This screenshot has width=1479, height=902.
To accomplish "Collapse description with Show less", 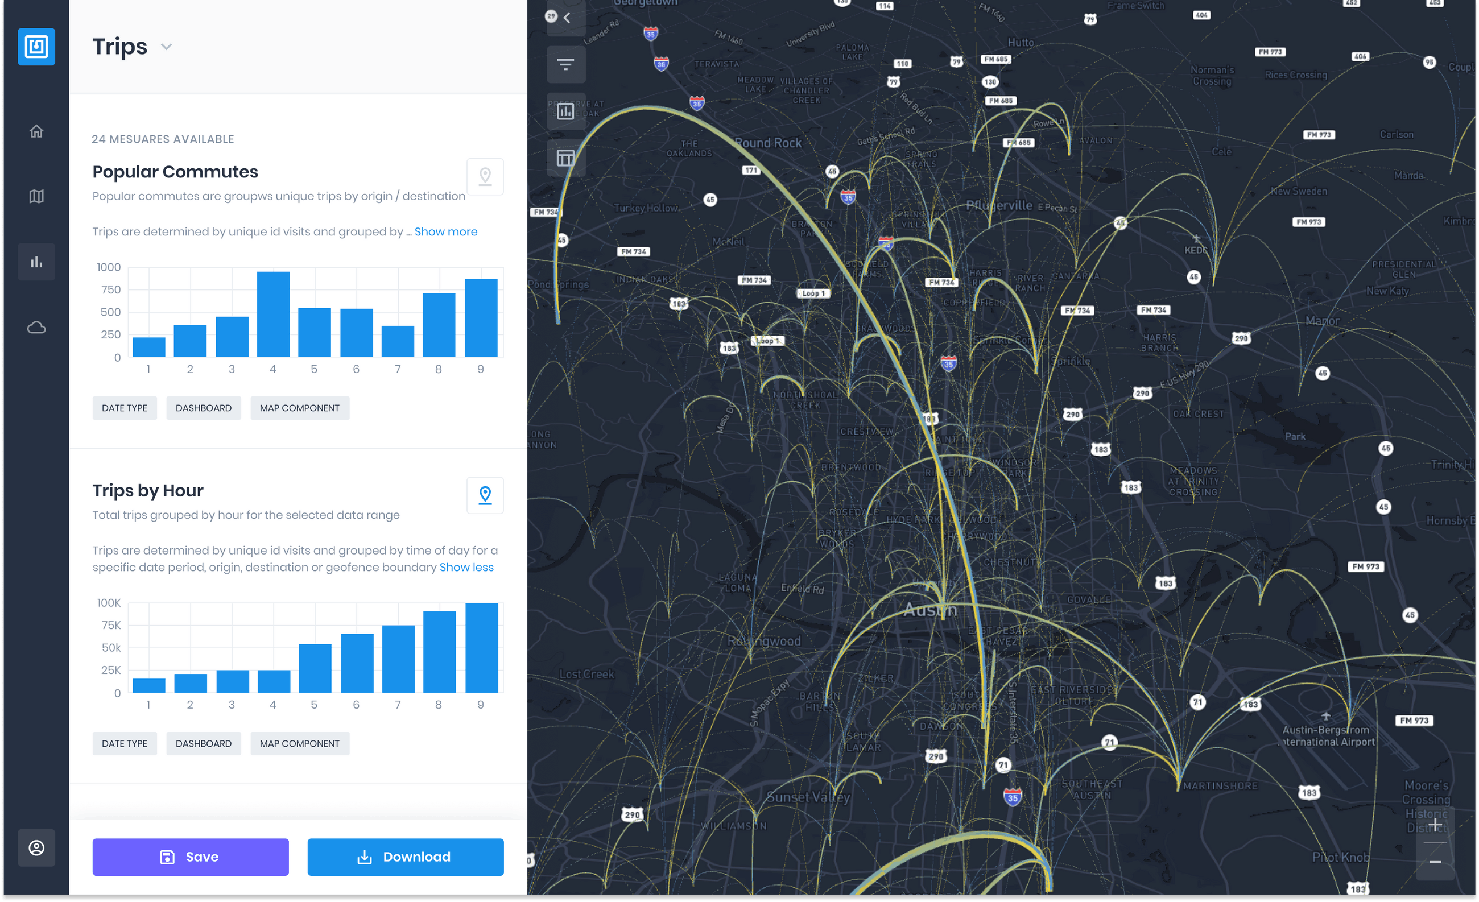I will (466, 567).
